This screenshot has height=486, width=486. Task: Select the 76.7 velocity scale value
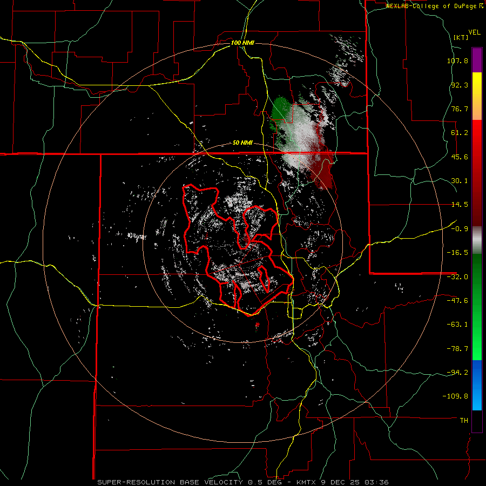point(460,109)
